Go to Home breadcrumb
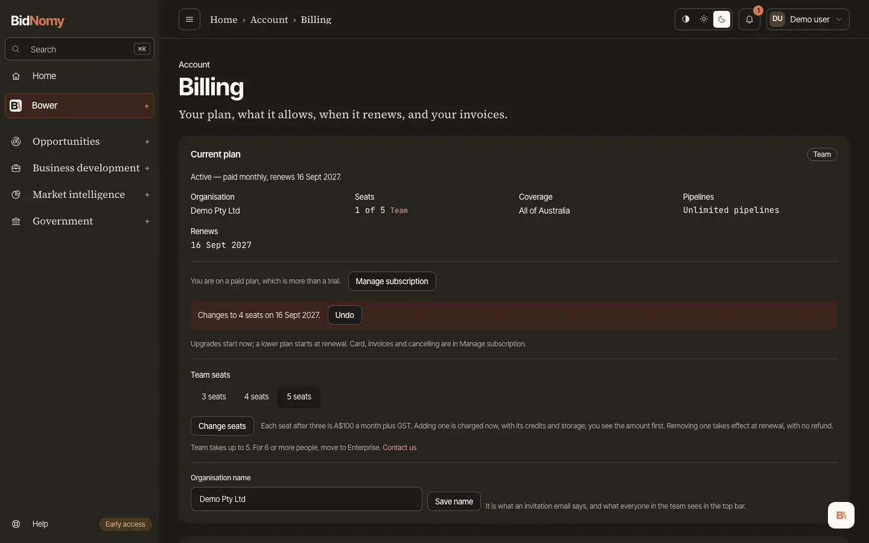 [x=224, y=19]
